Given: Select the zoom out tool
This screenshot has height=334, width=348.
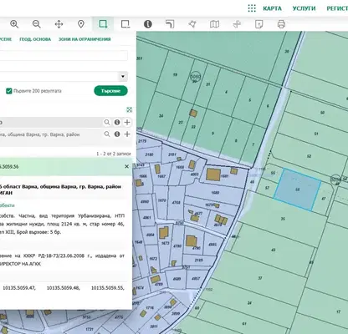Looking at the screenshot, I should click(x=37, y=24).
